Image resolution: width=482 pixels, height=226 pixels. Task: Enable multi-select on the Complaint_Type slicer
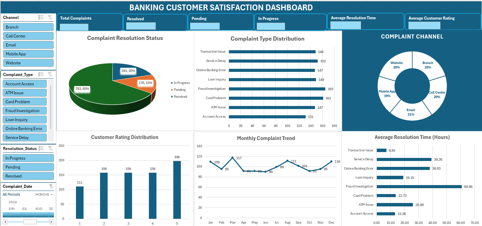click(x=41, y=74)
